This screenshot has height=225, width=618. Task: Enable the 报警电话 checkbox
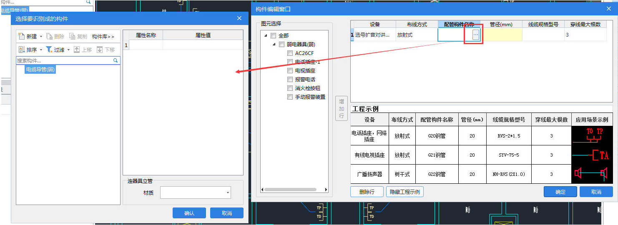[290, 80]
